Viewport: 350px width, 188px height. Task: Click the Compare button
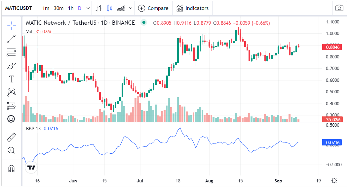pos(153,8)
